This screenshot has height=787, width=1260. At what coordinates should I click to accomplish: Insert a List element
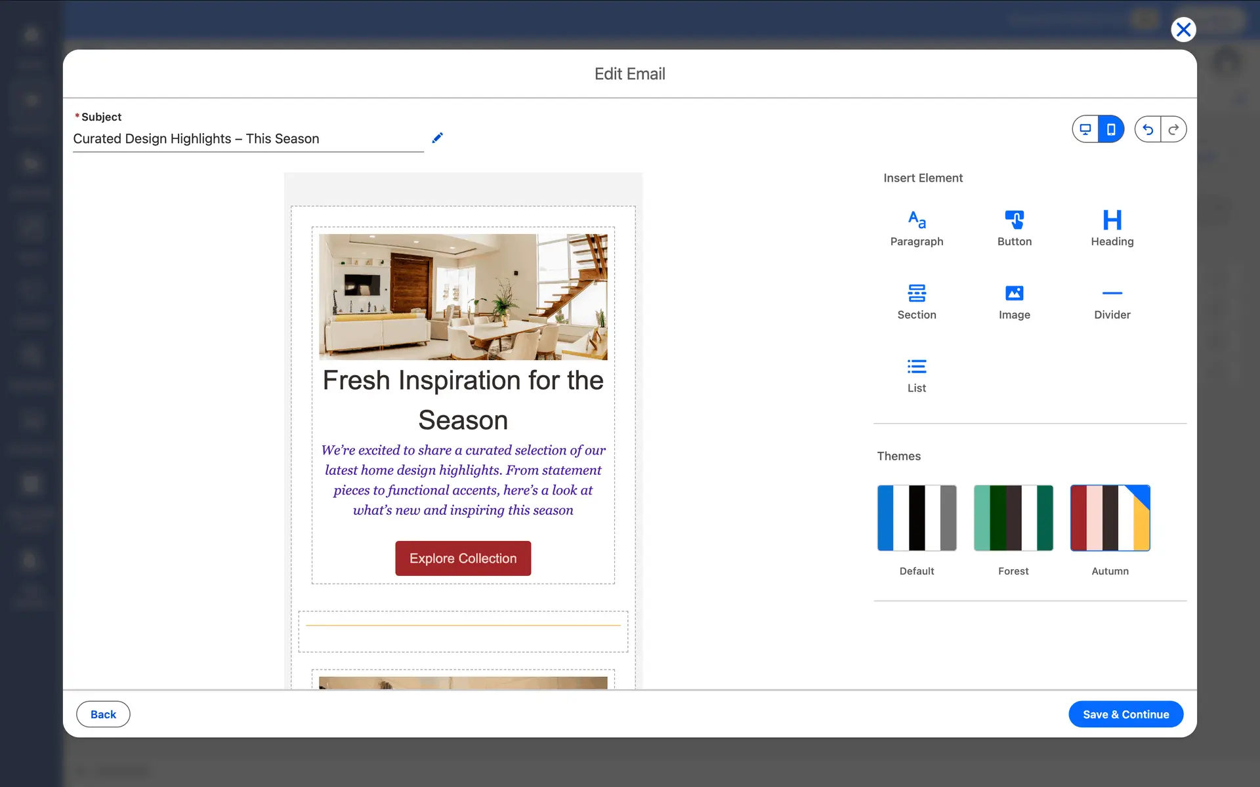[916, 374]
